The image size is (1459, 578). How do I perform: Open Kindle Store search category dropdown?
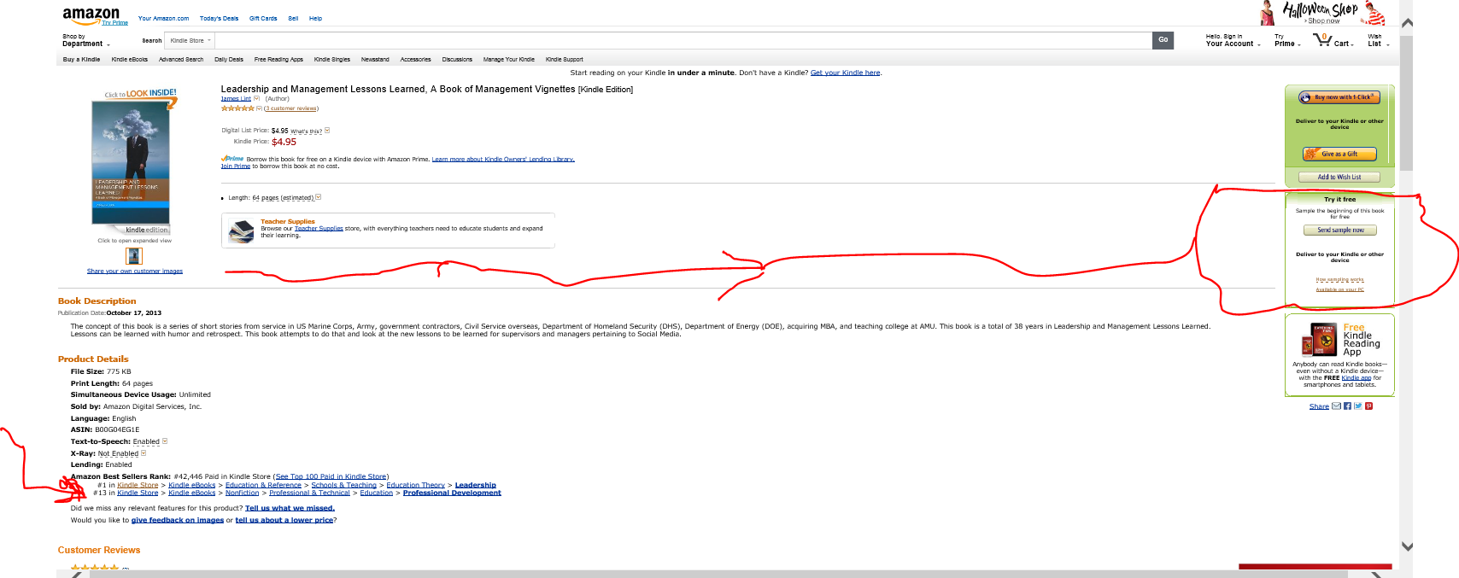[190, 40]
